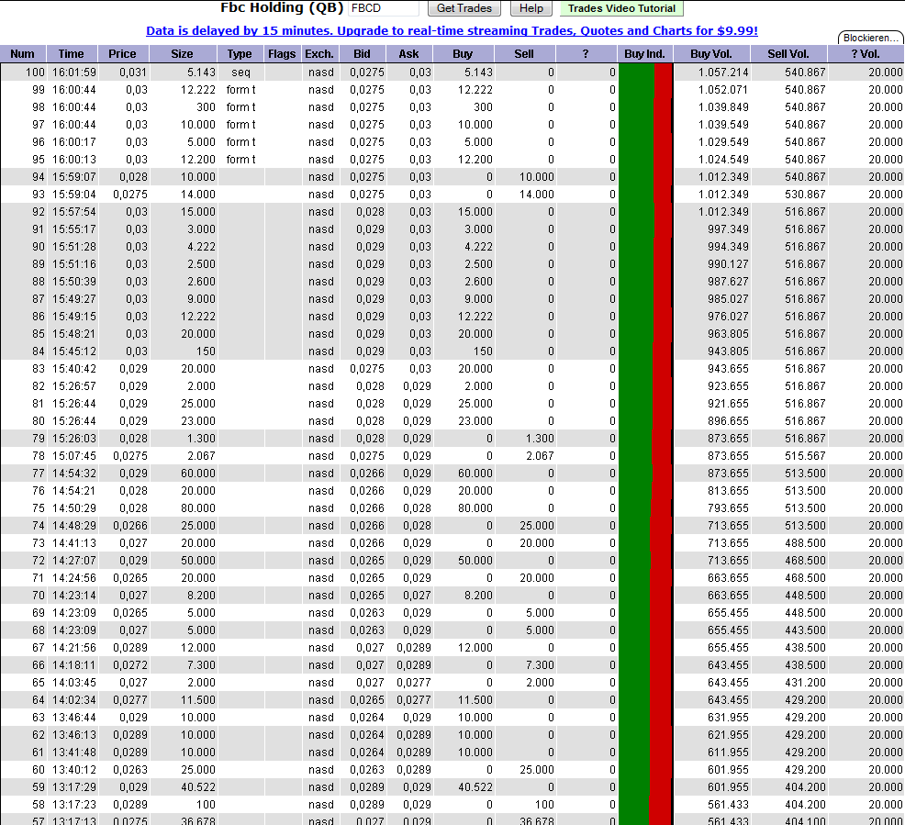The width and height of the screenshot is (905, 825).
Task: Select trade time 16:01:59
Action: click(74, 72)
